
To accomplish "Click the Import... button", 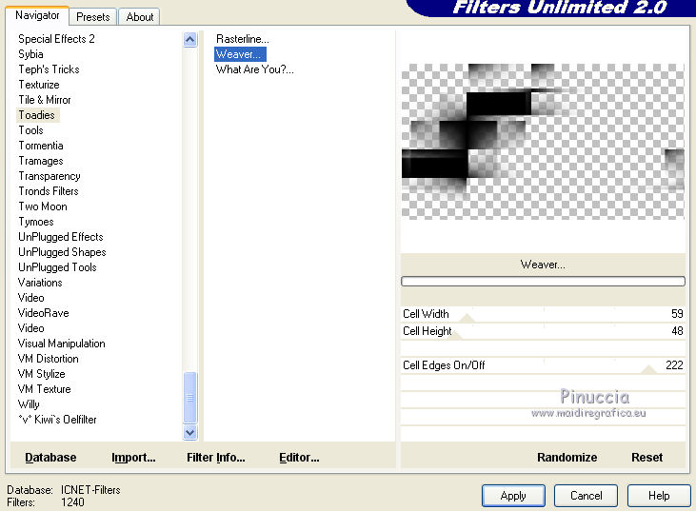I will click(x=133, y=458).
